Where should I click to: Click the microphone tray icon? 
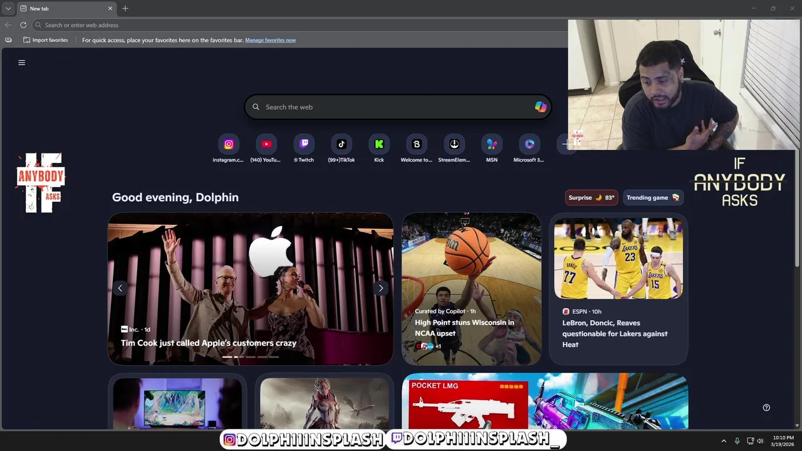coord(737,441)
